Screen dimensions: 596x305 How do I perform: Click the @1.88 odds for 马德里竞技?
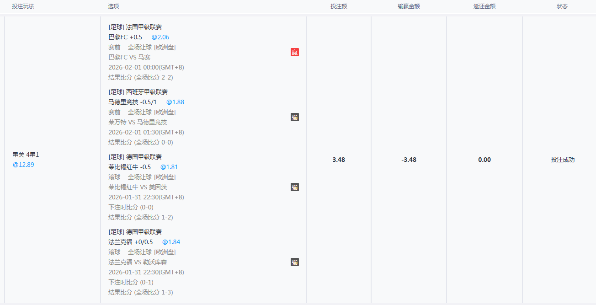(x=175, y=102)
